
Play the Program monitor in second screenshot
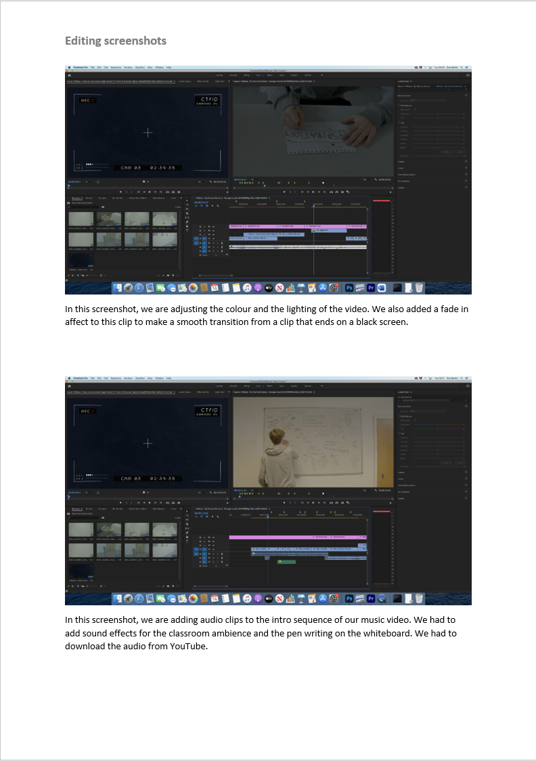point(313,502)
